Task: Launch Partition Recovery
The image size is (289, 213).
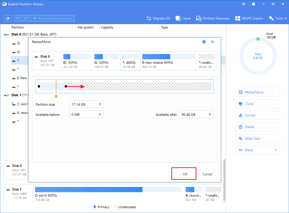Action: tap(213, 19)
